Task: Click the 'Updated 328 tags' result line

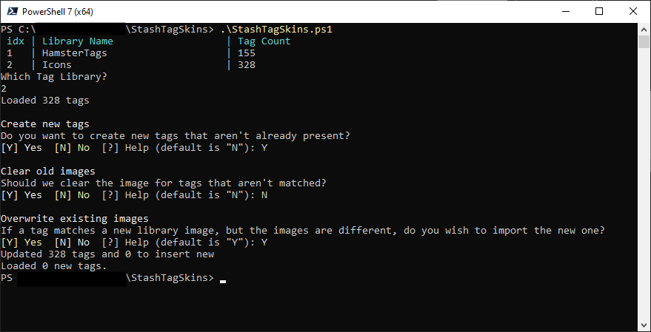Action: click(107, 254)
